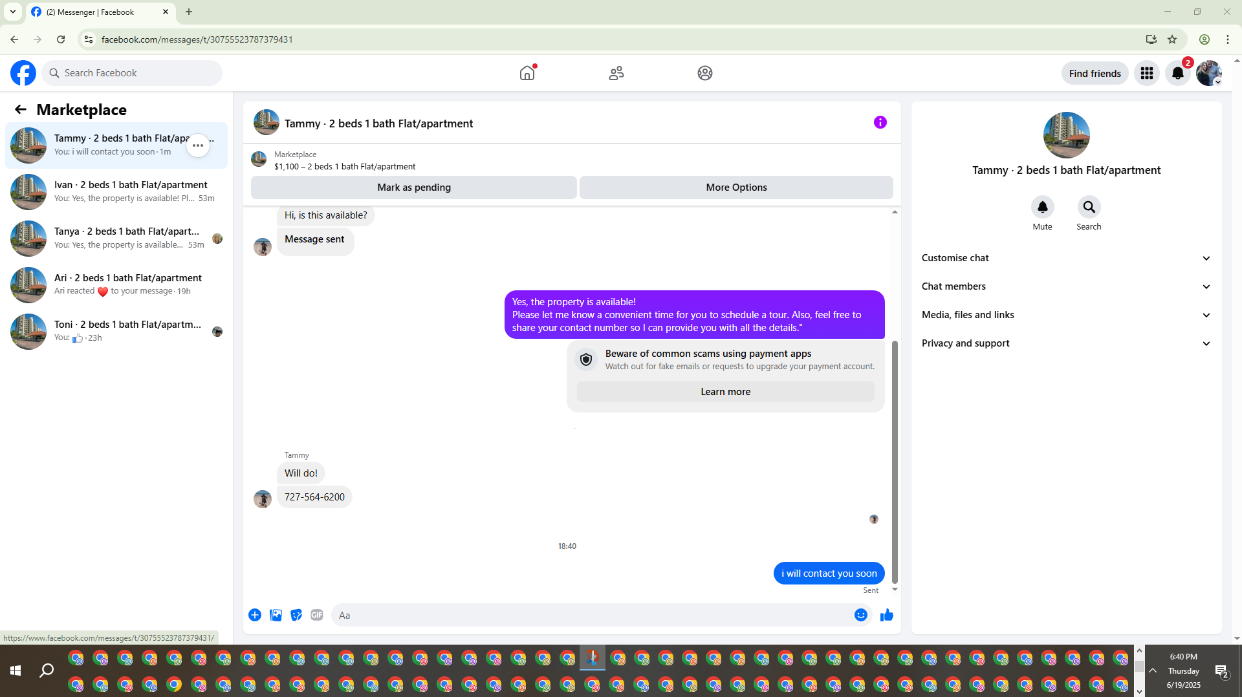Open Tammy's conversation in the chat list
Screen dimensions: 1242x697
116,145
